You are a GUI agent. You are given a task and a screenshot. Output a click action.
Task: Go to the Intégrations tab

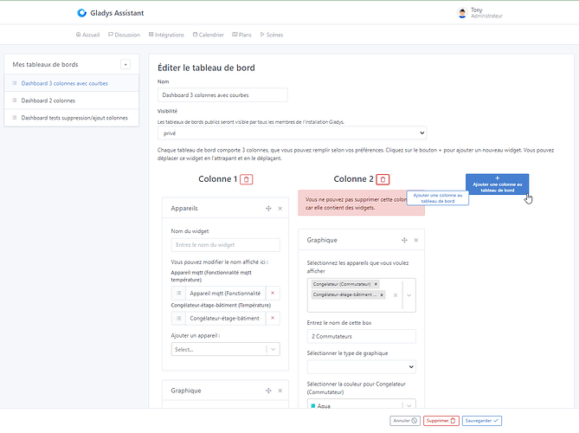(x=166, y=35)
